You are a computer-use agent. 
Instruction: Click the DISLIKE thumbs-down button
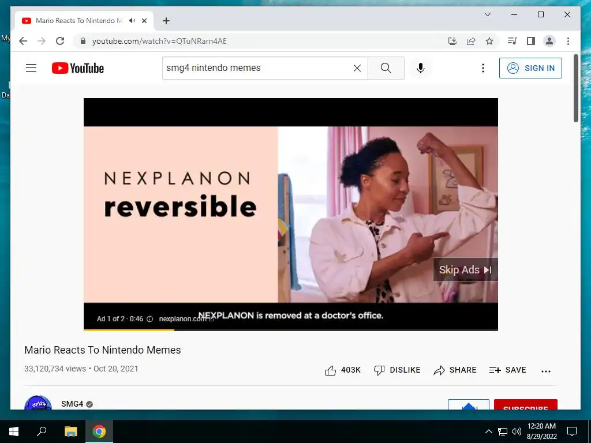pos(397,370)
